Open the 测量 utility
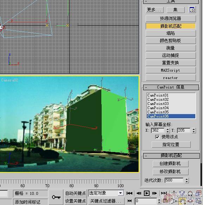 [x=171, y=48]
